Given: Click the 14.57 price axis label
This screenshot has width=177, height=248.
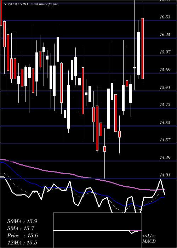Looking at the screenshot, I should [x=165, y=140].
